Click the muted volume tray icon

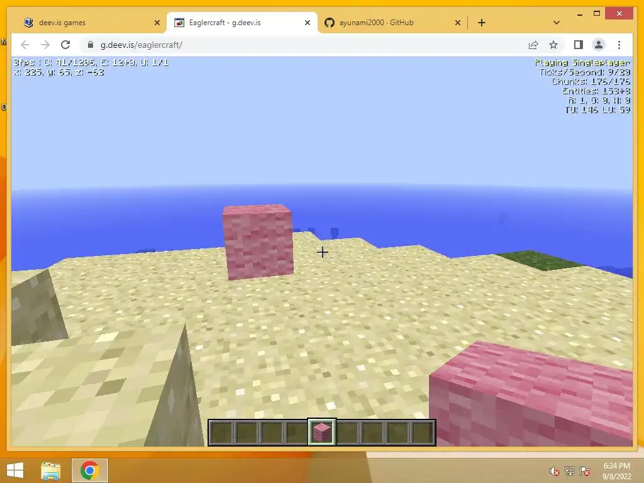(x=555, y=471)
